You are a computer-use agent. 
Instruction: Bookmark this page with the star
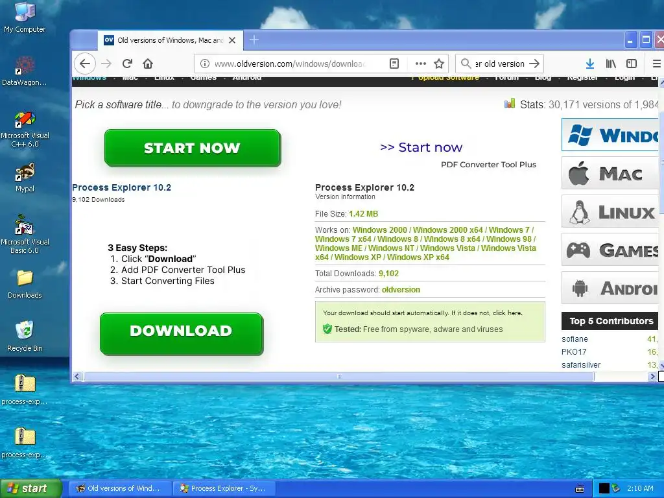click(x=439, y=64)
